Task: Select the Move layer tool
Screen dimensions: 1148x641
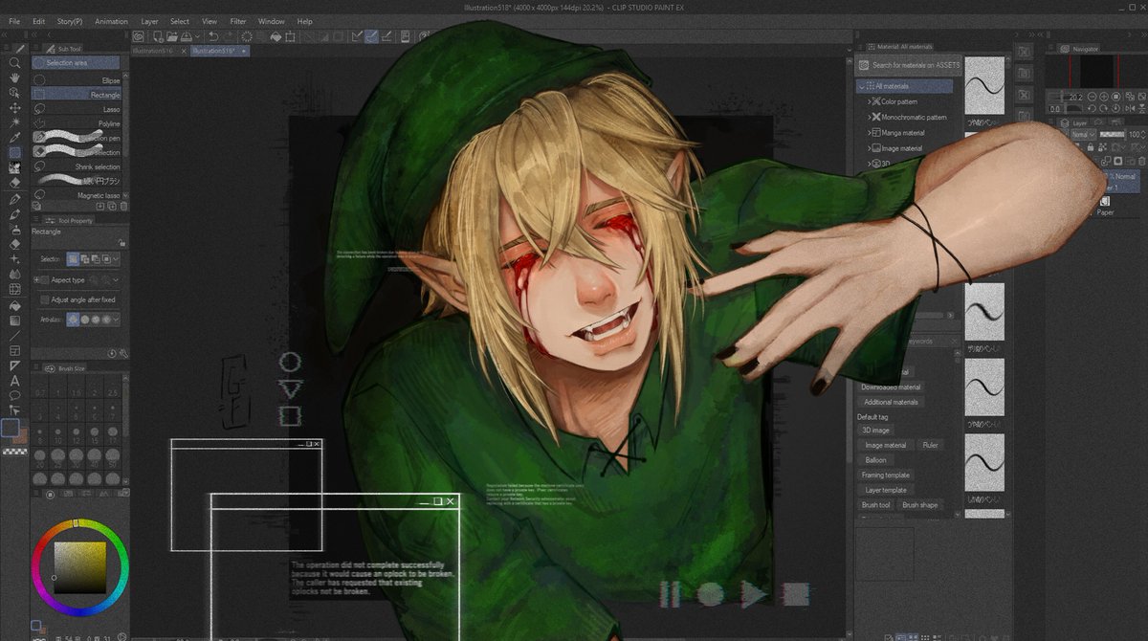Action: 14,108
